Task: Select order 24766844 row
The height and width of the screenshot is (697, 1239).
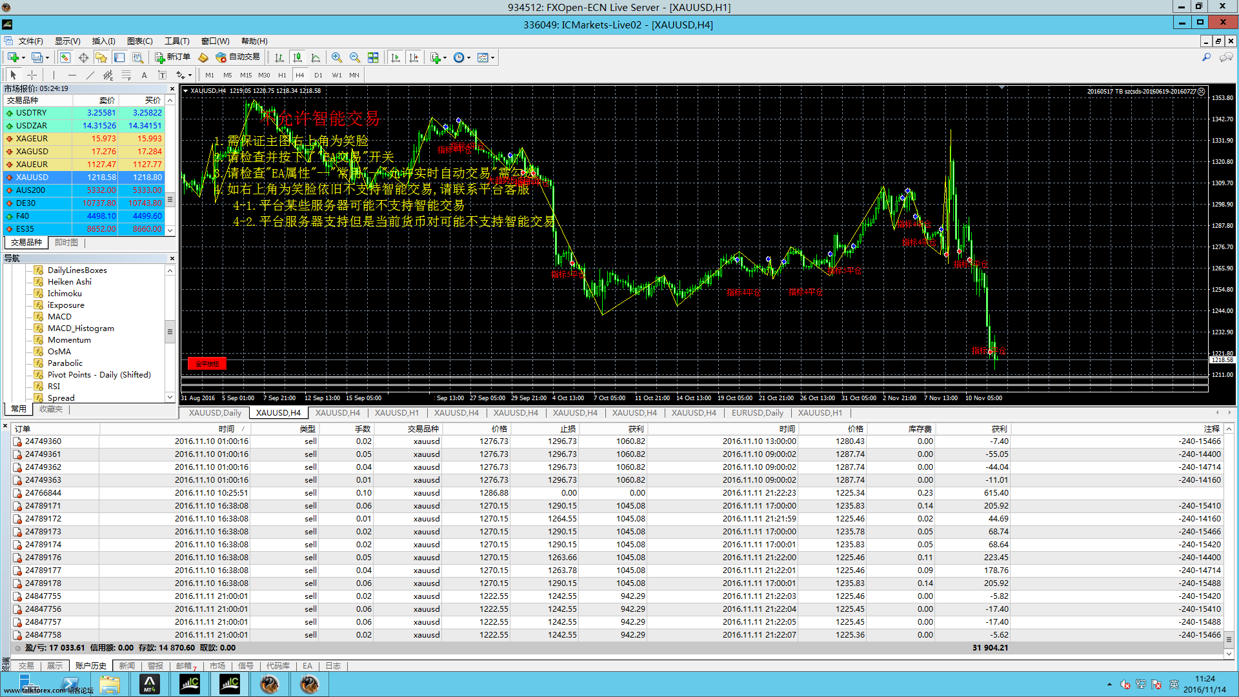Action: point(618,493)
